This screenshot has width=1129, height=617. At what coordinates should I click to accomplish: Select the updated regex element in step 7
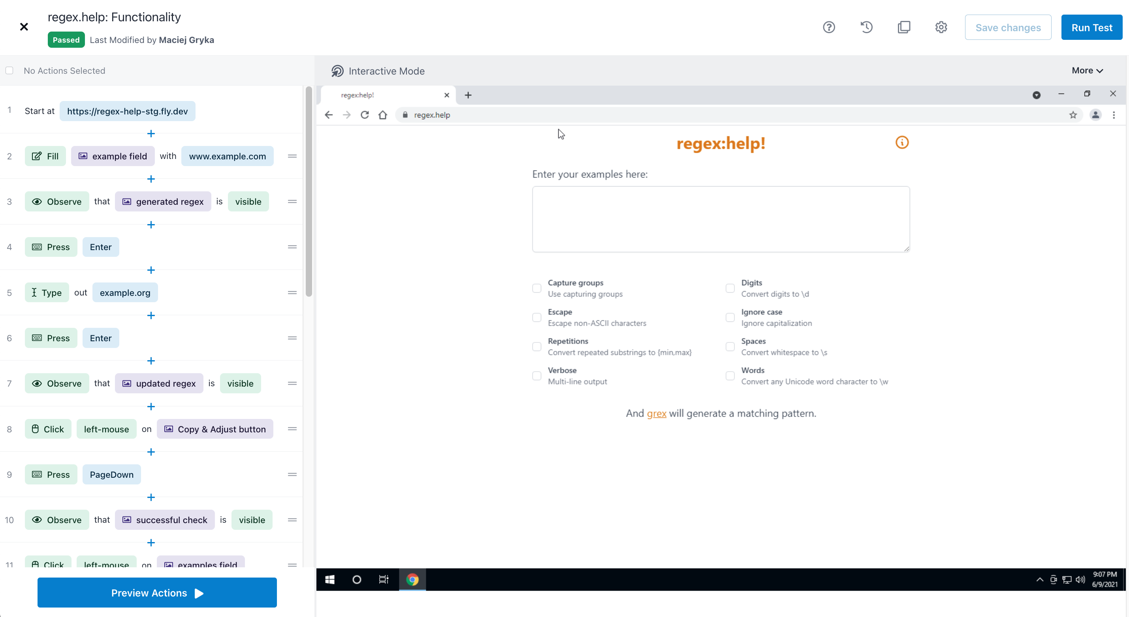pyautogui.click(x=159, y=383)
